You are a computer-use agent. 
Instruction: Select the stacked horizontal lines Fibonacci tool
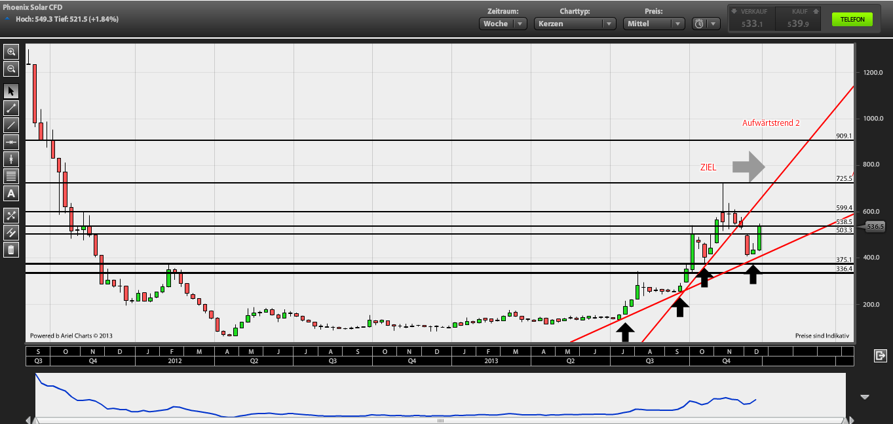click(11, 176)
